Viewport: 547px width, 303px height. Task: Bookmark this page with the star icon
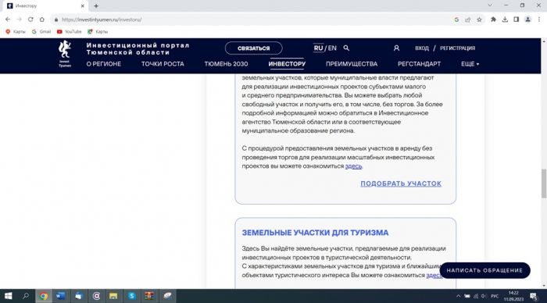pos(479,20)
